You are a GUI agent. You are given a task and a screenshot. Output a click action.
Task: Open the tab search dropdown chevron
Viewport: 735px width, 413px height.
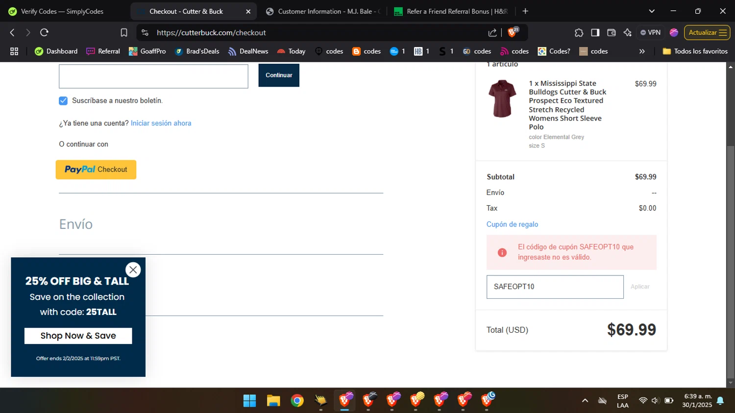651,11
